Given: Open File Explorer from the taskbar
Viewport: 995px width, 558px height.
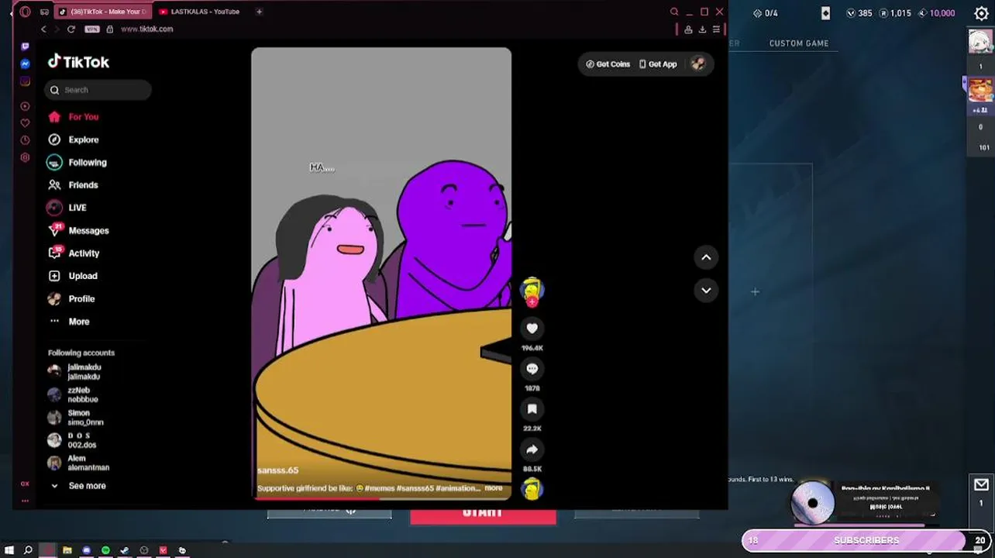Looking at the screenshot, I should pos(67,550).
